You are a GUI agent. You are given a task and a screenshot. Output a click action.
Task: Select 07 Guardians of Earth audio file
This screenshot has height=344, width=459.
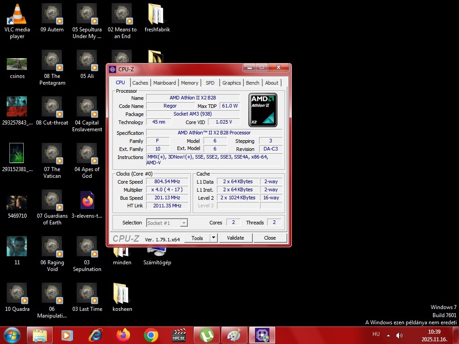click(52, 207)
